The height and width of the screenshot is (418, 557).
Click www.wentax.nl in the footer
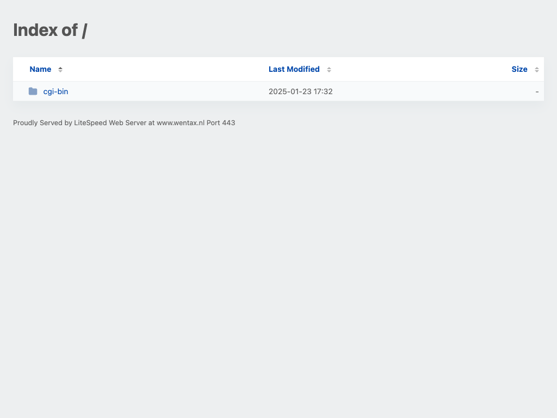pyautogui.click(x=180, y=123)
